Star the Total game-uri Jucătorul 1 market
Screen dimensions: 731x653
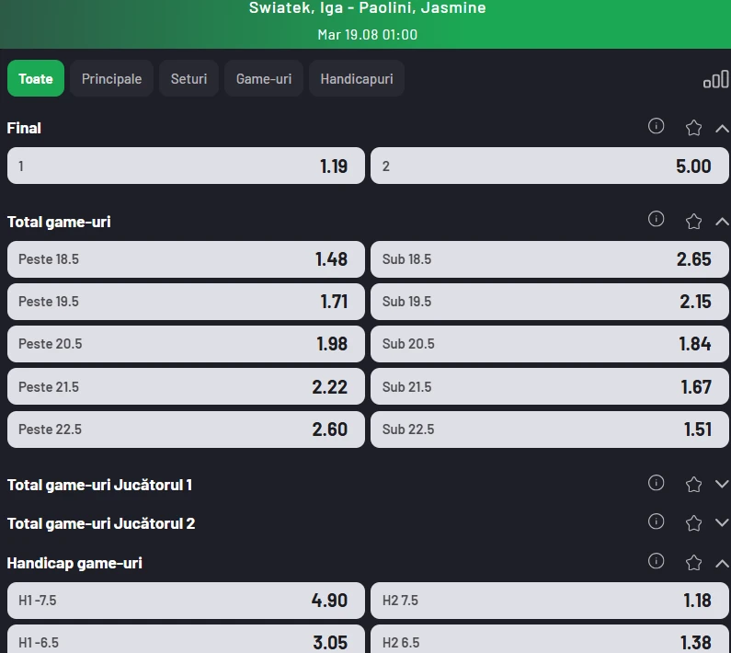693,485
